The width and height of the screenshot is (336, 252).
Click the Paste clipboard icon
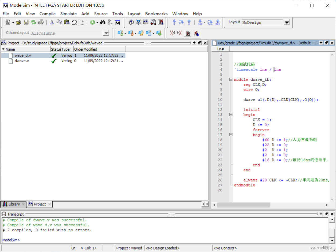pyautogui.click(x=67, y=22)
